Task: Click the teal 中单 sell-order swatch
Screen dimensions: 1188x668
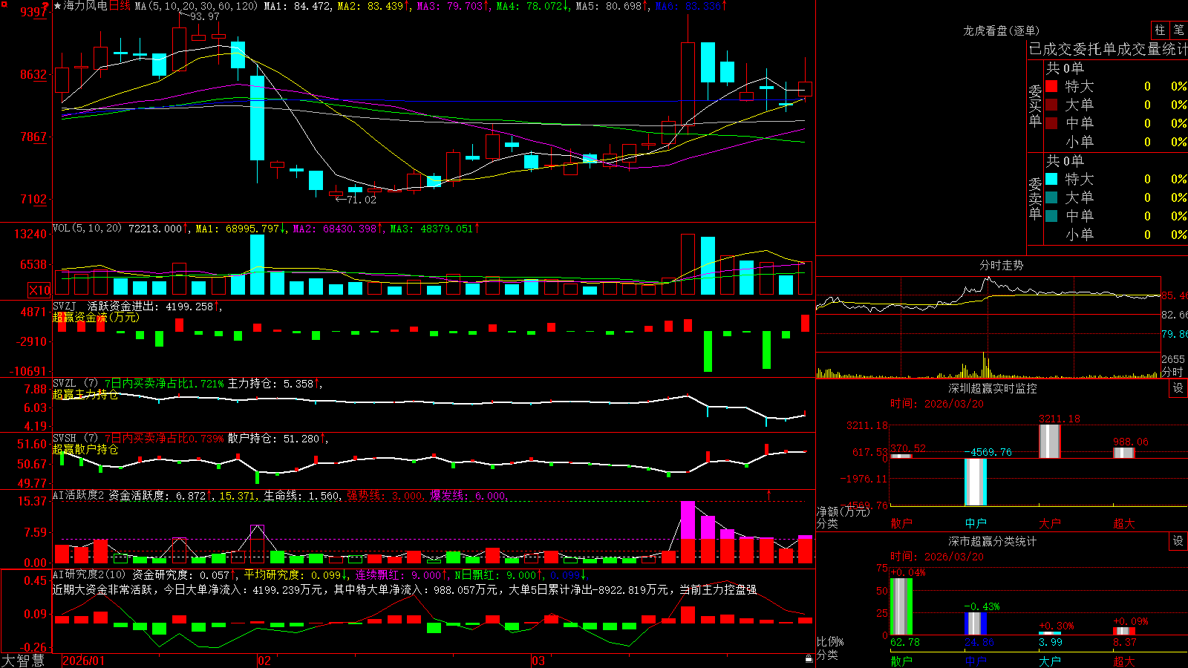Action: 1051,216
